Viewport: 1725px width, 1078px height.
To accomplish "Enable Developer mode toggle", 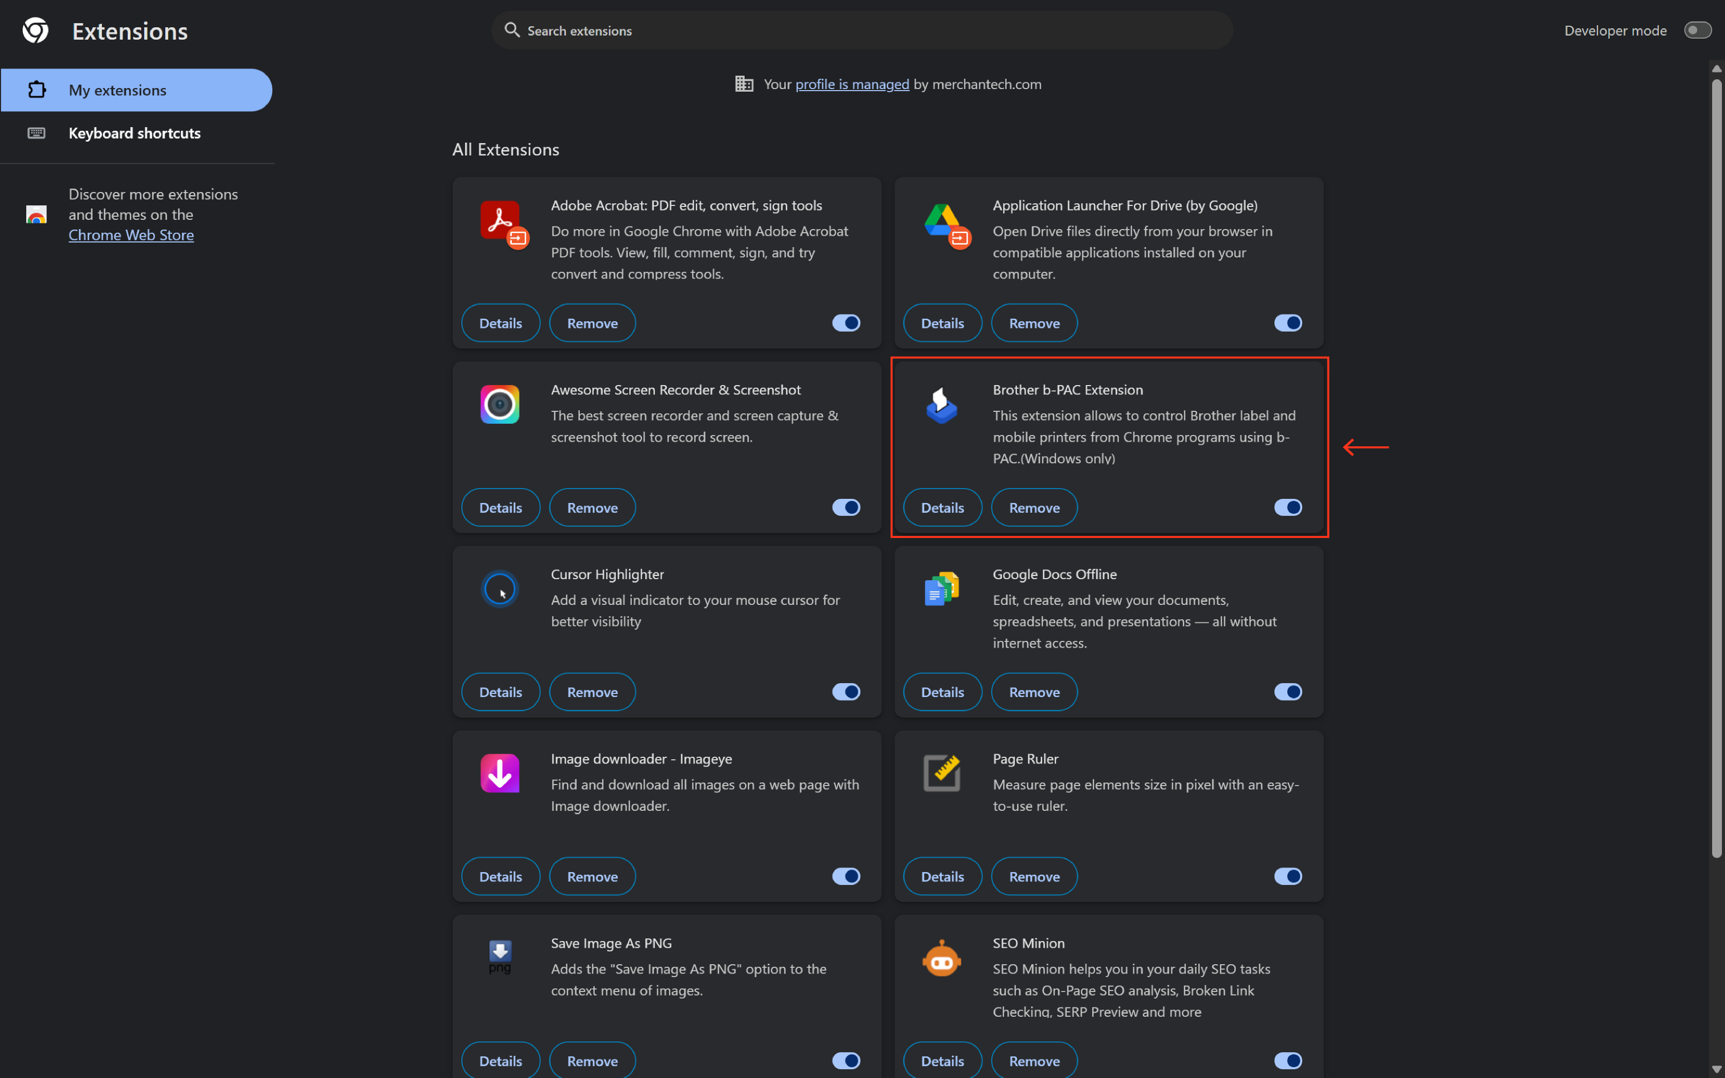I will coord(1697,30).
